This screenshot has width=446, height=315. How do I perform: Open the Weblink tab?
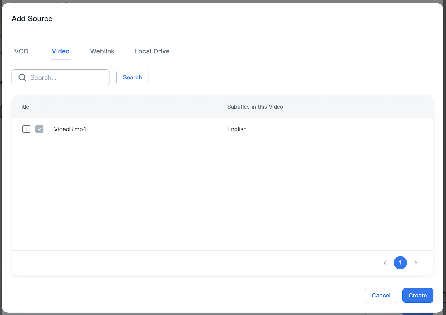click(x=102, y=51)
